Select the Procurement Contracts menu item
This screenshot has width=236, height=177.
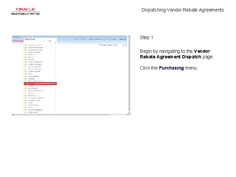pyautogui.click(x=36, y=81)
